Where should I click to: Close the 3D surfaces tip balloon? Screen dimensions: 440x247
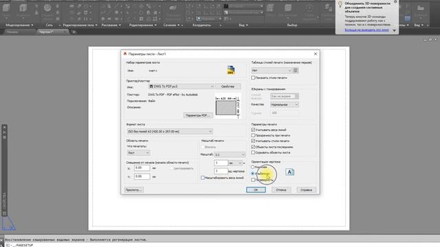[395, 2]
